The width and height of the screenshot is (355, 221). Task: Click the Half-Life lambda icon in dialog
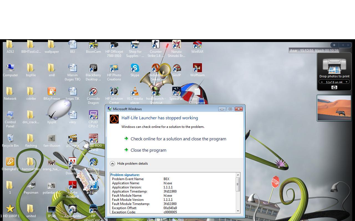(x=114, y=119)
